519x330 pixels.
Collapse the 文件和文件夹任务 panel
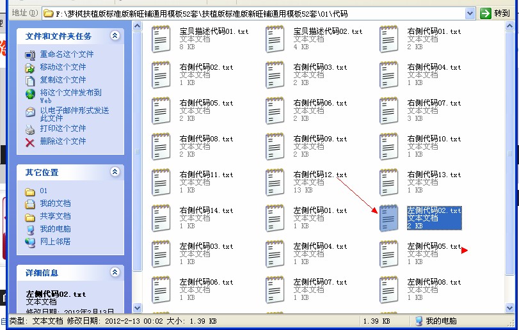[115, 35]
